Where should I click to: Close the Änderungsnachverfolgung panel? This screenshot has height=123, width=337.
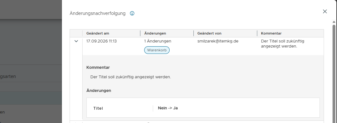pos(325,12)
